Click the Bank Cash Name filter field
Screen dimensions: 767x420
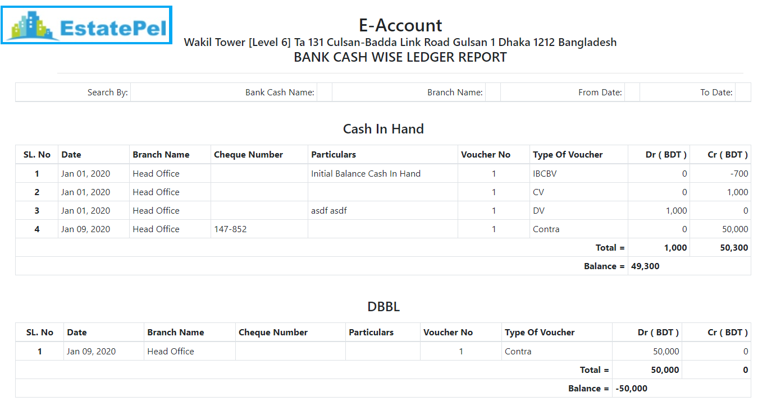point(324,93)
